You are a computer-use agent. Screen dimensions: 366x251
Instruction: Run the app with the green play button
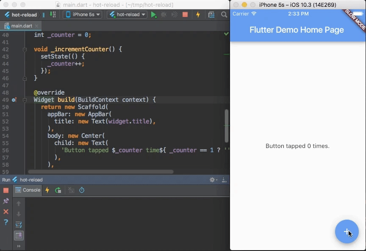tap(154, 14)
